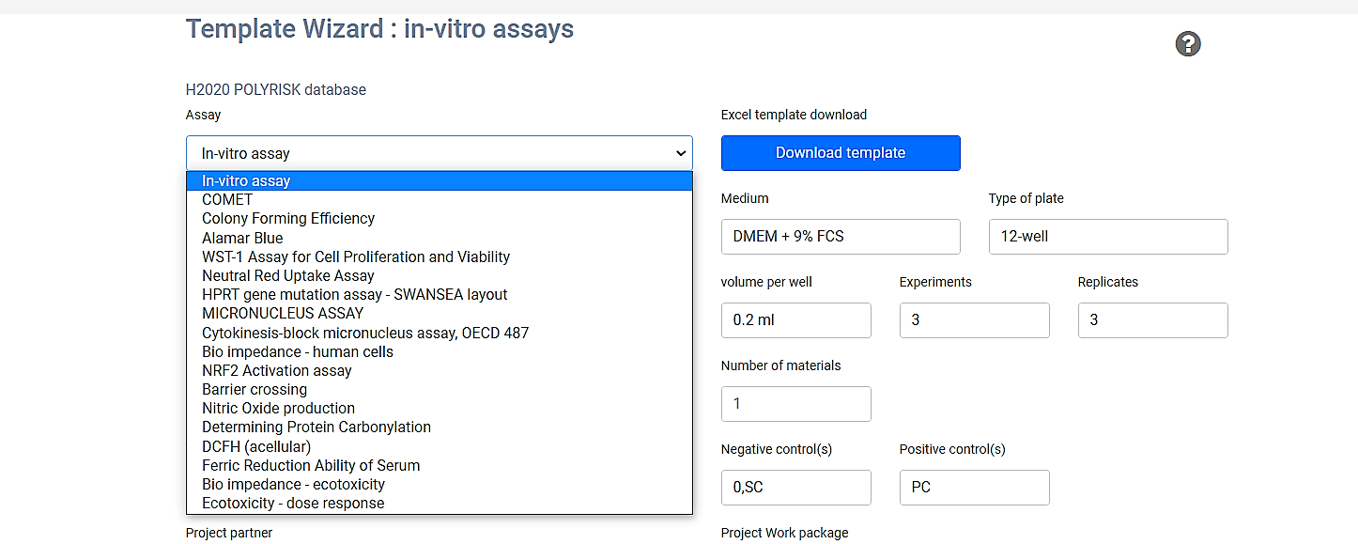This screenshot has width=1358, height=544.
Task: Pick WST-1 Assay for Cell Proliferation
Action: pos(356,256)
